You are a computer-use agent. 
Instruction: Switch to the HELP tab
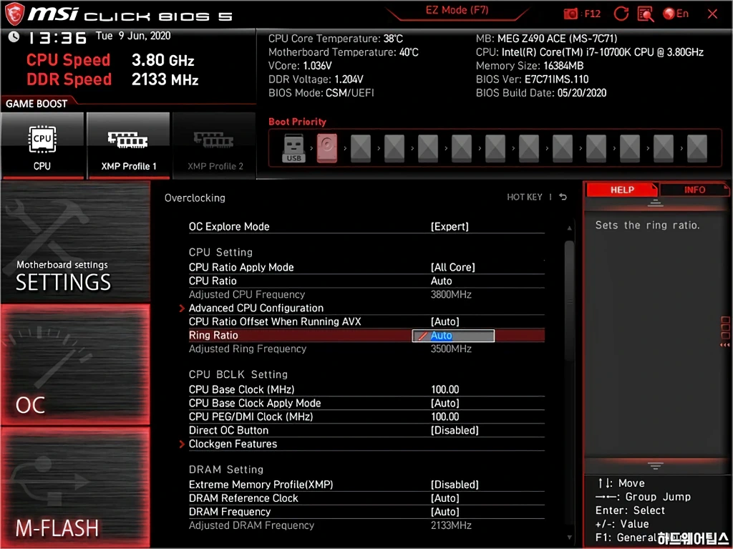[x=622, y=190]
